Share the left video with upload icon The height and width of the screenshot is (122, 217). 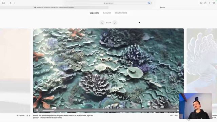[29, 116]
